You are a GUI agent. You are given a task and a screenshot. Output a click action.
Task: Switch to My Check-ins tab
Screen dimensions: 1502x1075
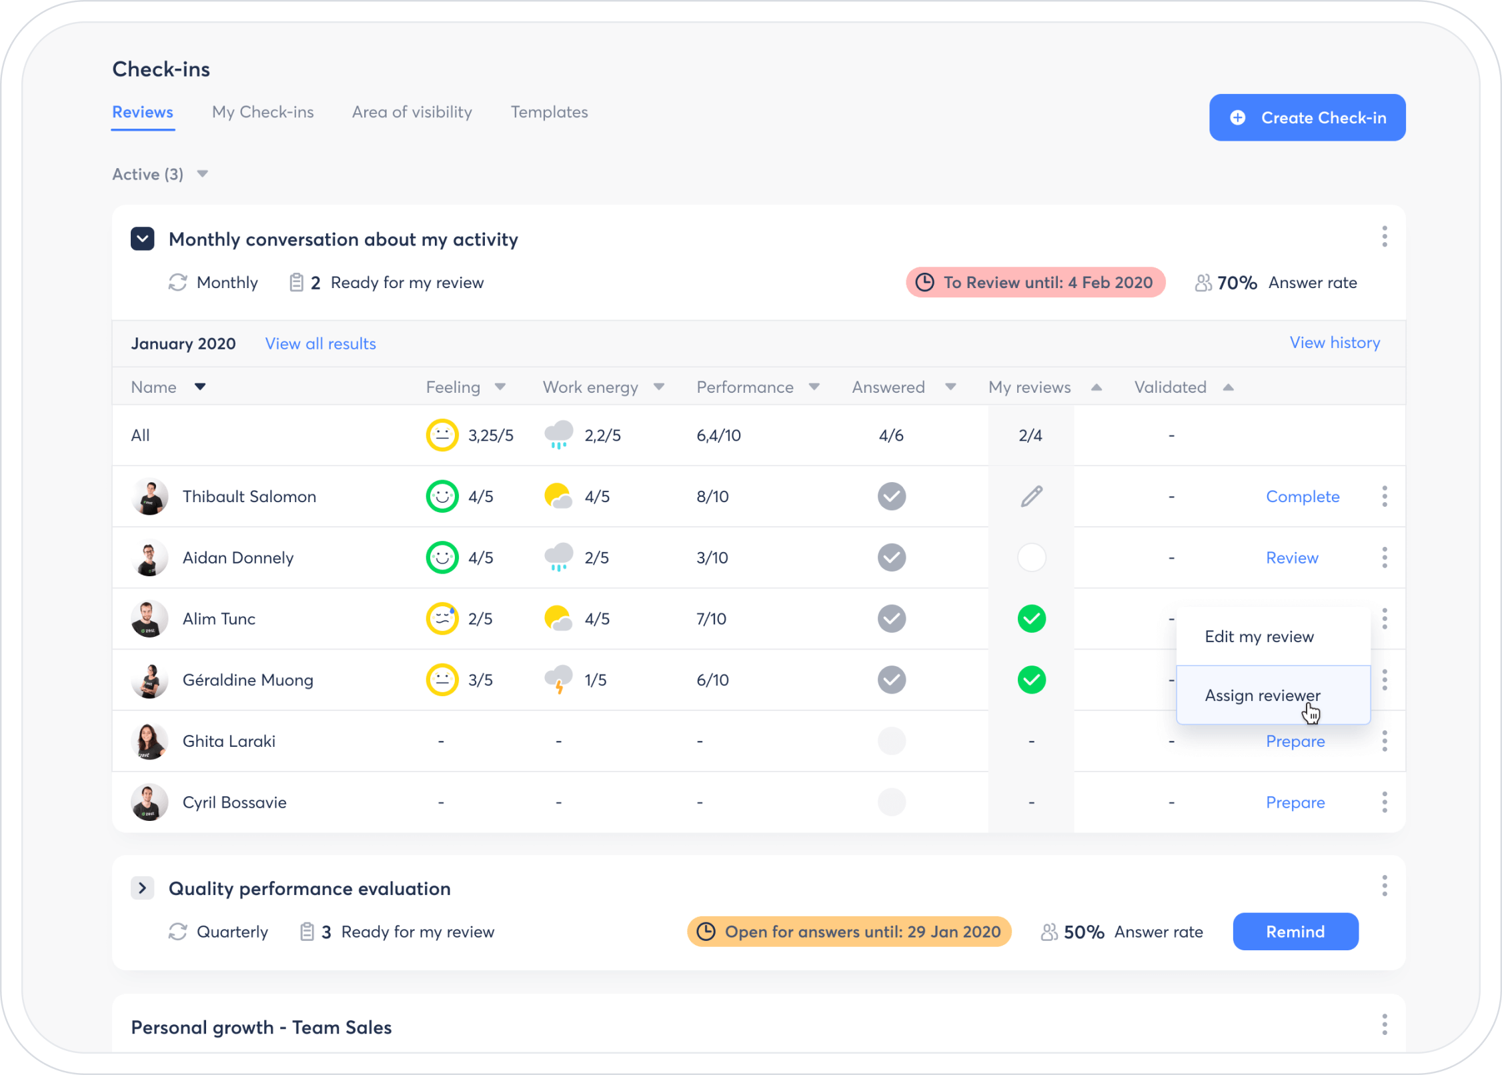coord(263,112)
